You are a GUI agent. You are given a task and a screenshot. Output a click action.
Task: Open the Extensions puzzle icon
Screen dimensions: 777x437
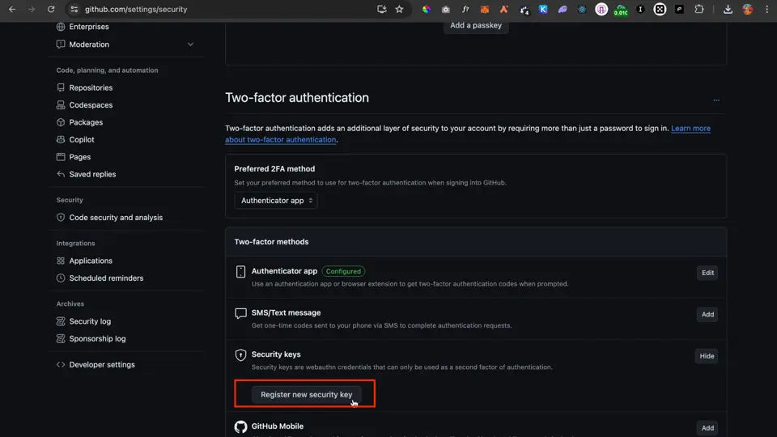point(698,9)
